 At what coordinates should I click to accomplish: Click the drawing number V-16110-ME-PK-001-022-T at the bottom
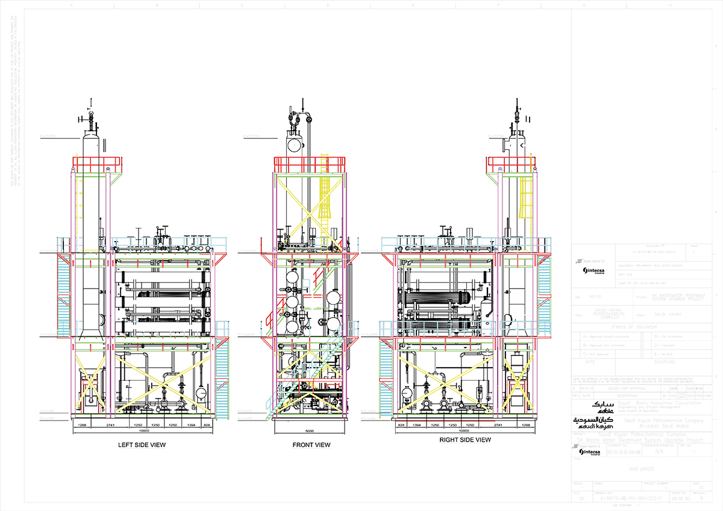[632, 499]
